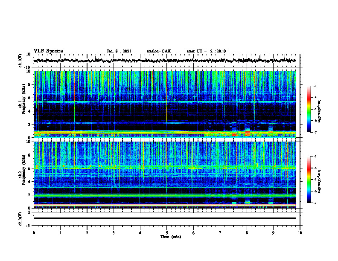Click the "VLF Spectra" plot title
338x261 pixels.
point(48,51)
